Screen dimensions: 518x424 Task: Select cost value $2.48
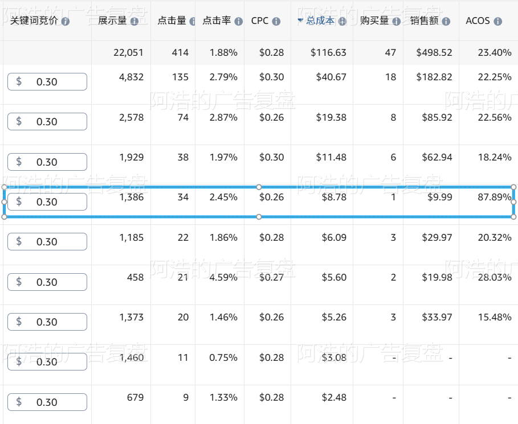click(x=334, y=397)
